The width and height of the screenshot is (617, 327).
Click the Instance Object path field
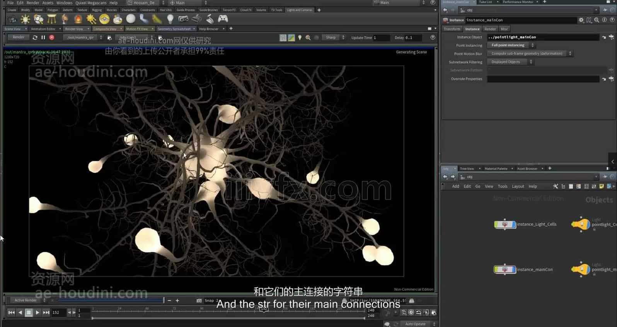point(543,37)
